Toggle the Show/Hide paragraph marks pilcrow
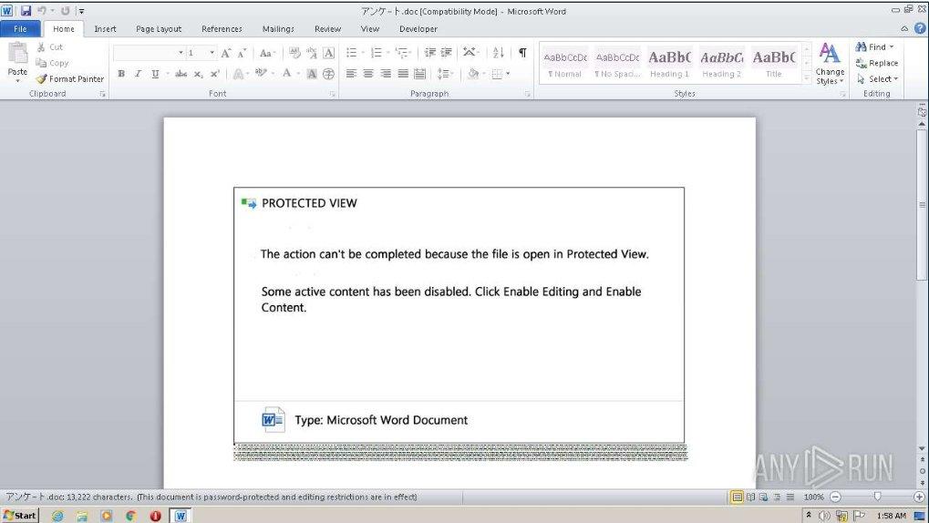Viewport: 929px width, 523px height. [522, 53]
